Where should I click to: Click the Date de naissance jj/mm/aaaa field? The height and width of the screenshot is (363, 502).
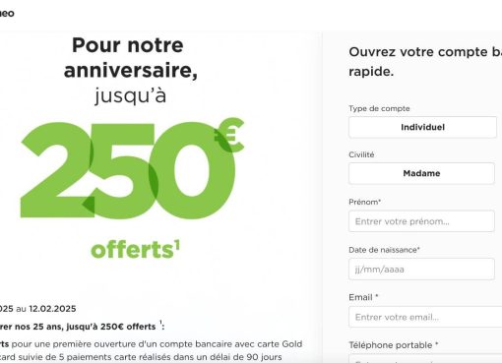pyautogui.click(x=421, y=270)
